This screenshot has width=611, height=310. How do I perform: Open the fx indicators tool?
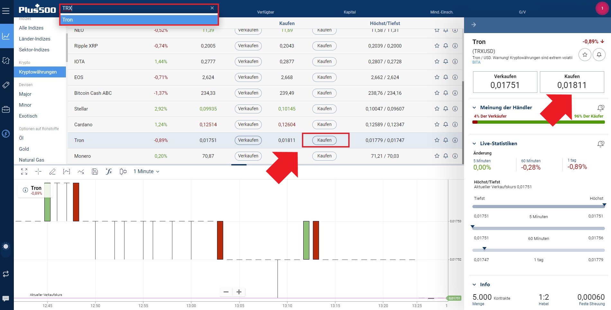click(109, 172)
